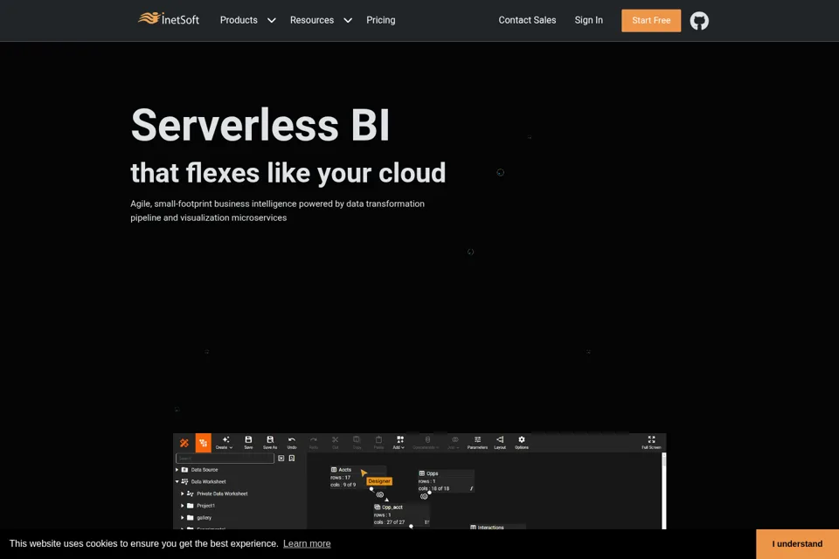This screenshot has width=839, height=559.
Task: Open the Create dropdown in toolbar
Action: [225, 442]
